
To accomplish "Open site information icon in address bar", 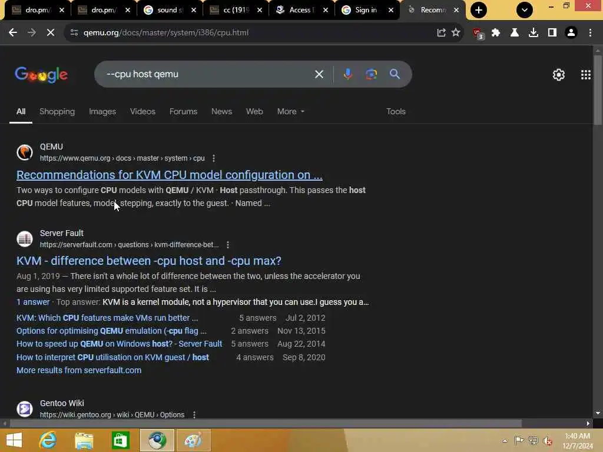I will pyautogui.click(x=74, y=33).
